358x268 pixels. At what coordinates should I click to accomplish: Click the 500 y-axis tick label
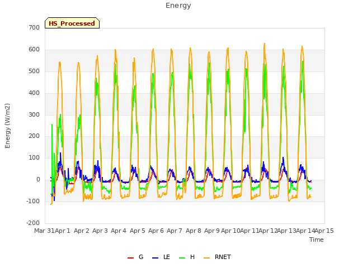click(34, 71)
